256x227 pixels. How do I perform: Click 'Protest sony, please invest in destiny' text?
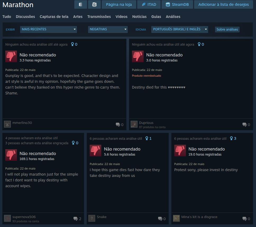click(x=206, y=170)
